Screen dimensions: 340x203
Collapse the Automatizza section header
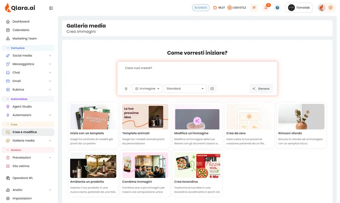[x=28, y=99]
